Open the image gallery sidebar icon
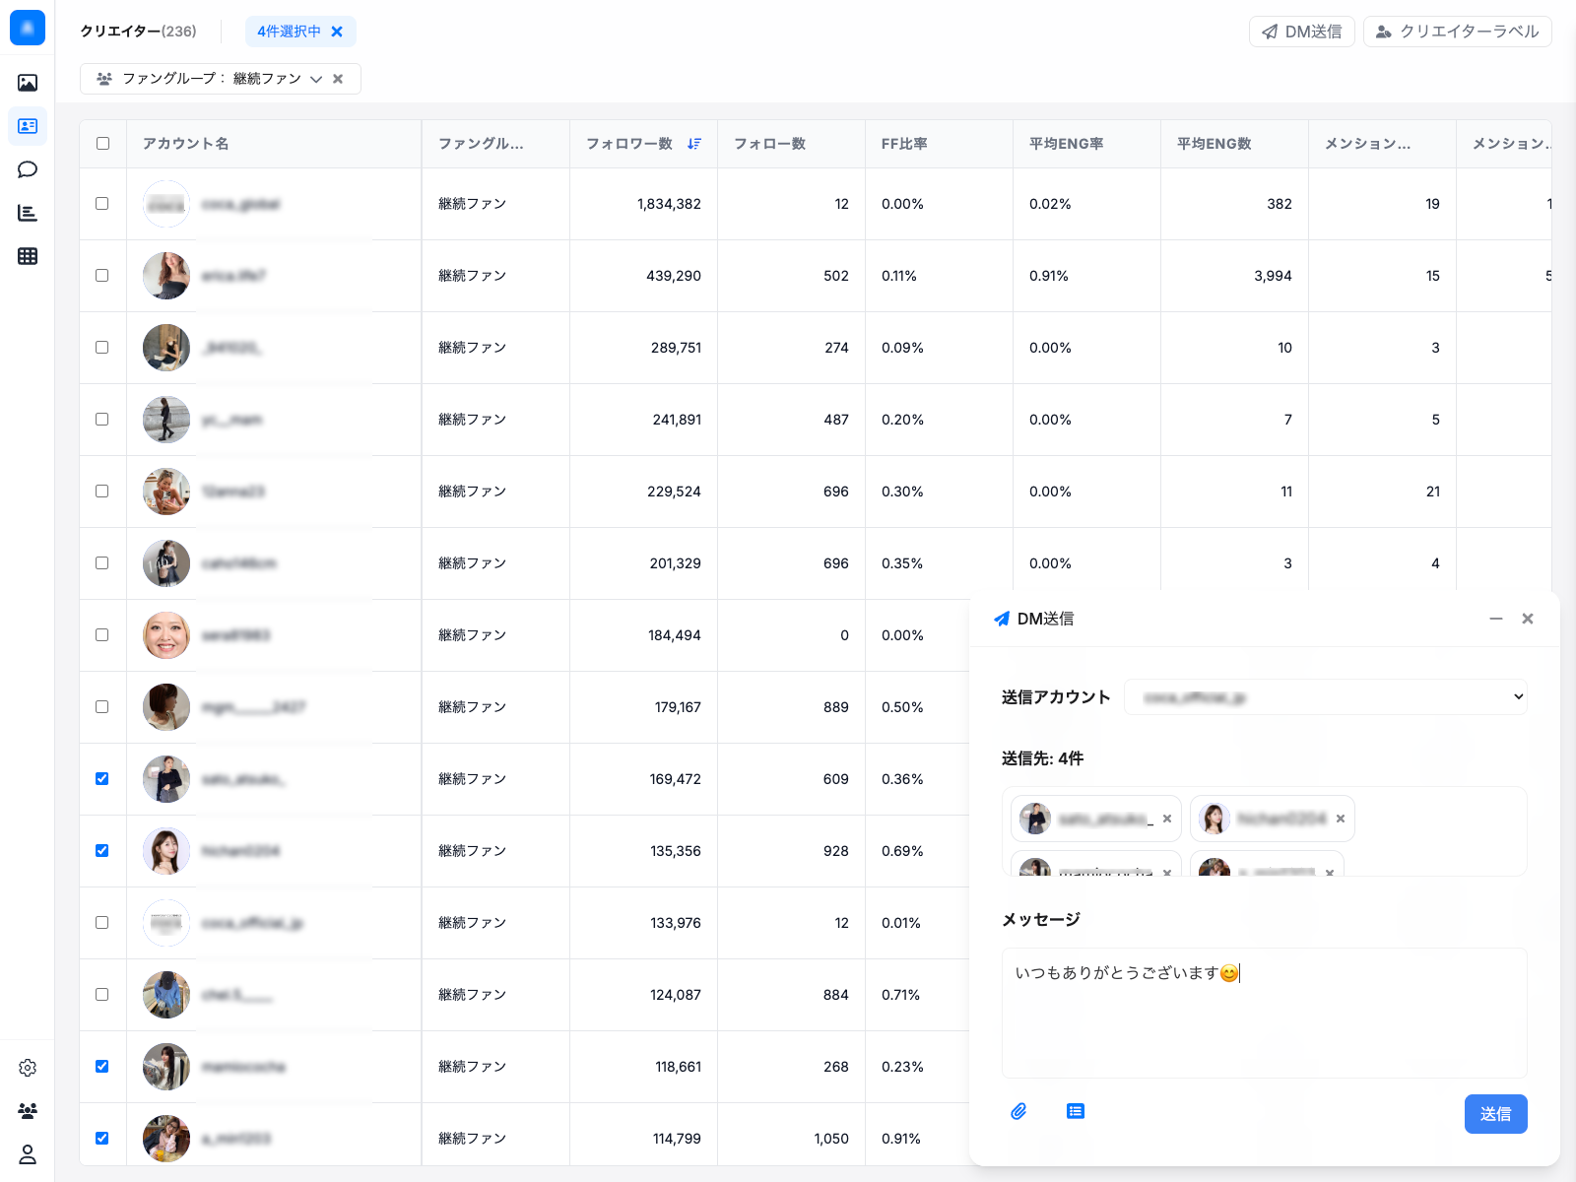Viewport: 1576px width, 1182px height. coord(28,83)
